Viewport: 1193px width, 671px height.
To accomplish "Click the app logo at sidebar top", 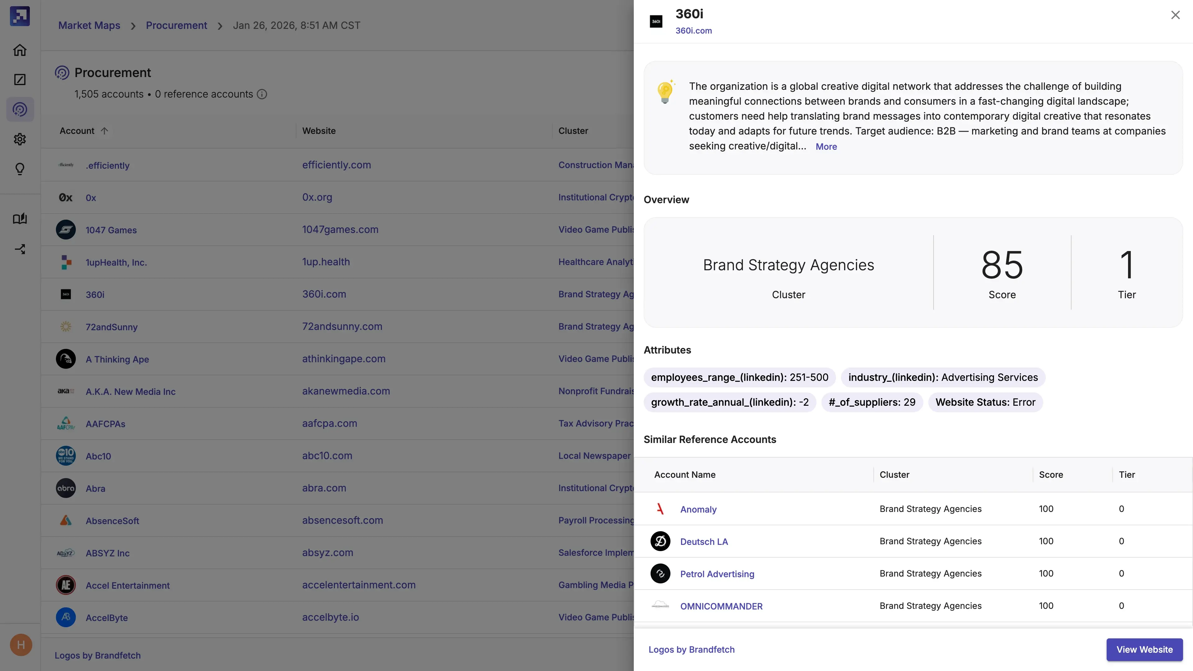I will click(x=20, y=16).
